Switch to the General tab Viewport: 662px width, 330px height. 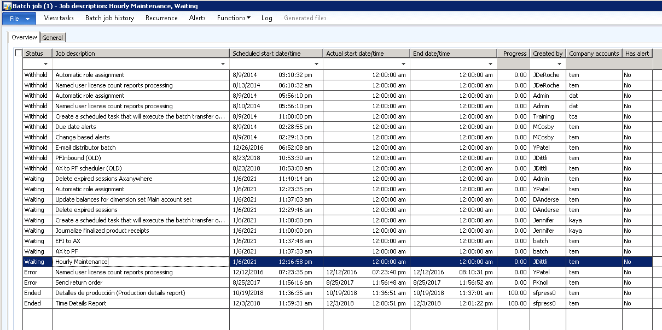tap(53, 38)
